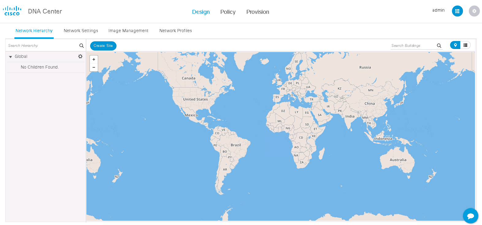Switch to the Image Management tab
Screen dimensions: 482x225
click(x=128, y=31)
